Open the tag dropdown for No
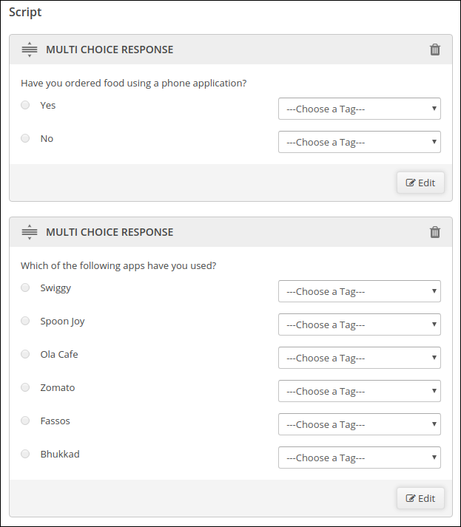461x527 pixels. (360, 142)
